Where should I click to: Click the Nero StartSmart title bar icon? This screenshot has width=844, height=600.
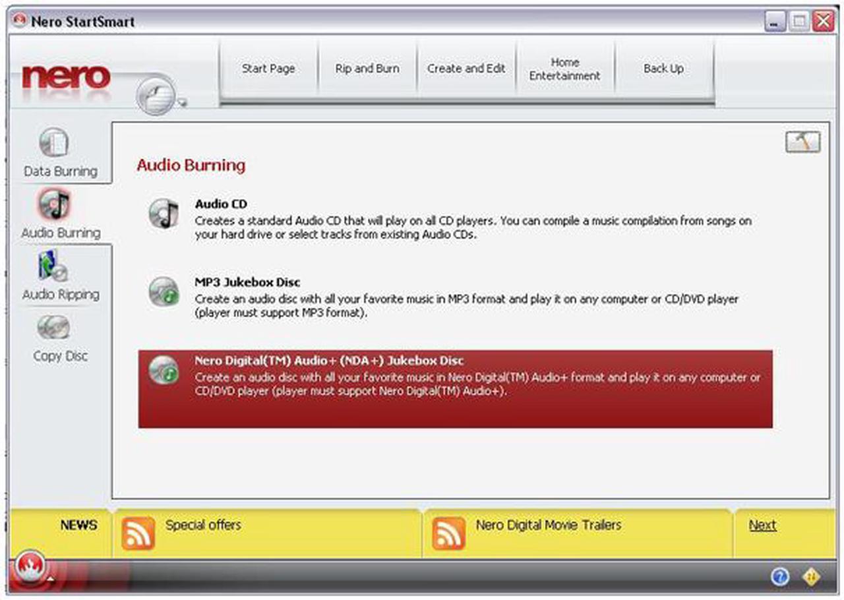tap(20, 21)
